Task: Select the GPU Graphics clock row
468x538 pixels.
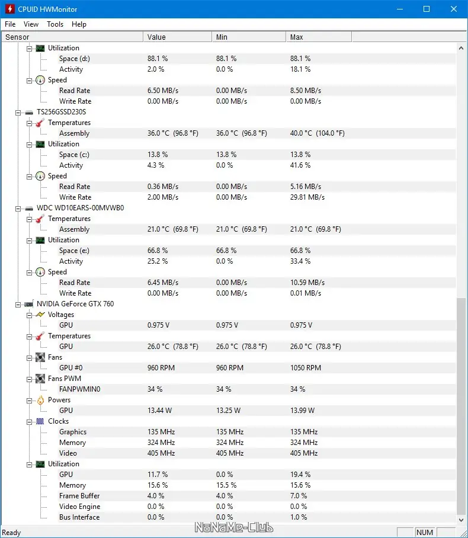Action: click(73, 432)
